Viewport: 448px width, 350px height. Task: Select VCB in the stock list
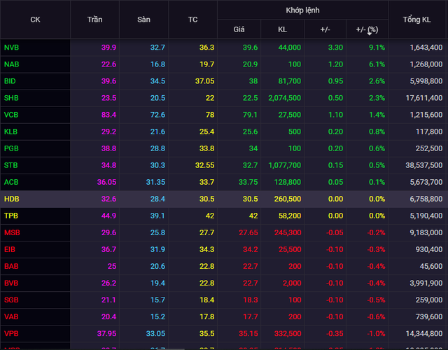coord(12,115)
